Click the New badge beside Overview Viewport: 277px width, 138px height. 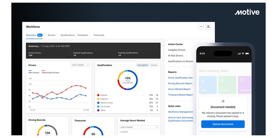(40, 35)
